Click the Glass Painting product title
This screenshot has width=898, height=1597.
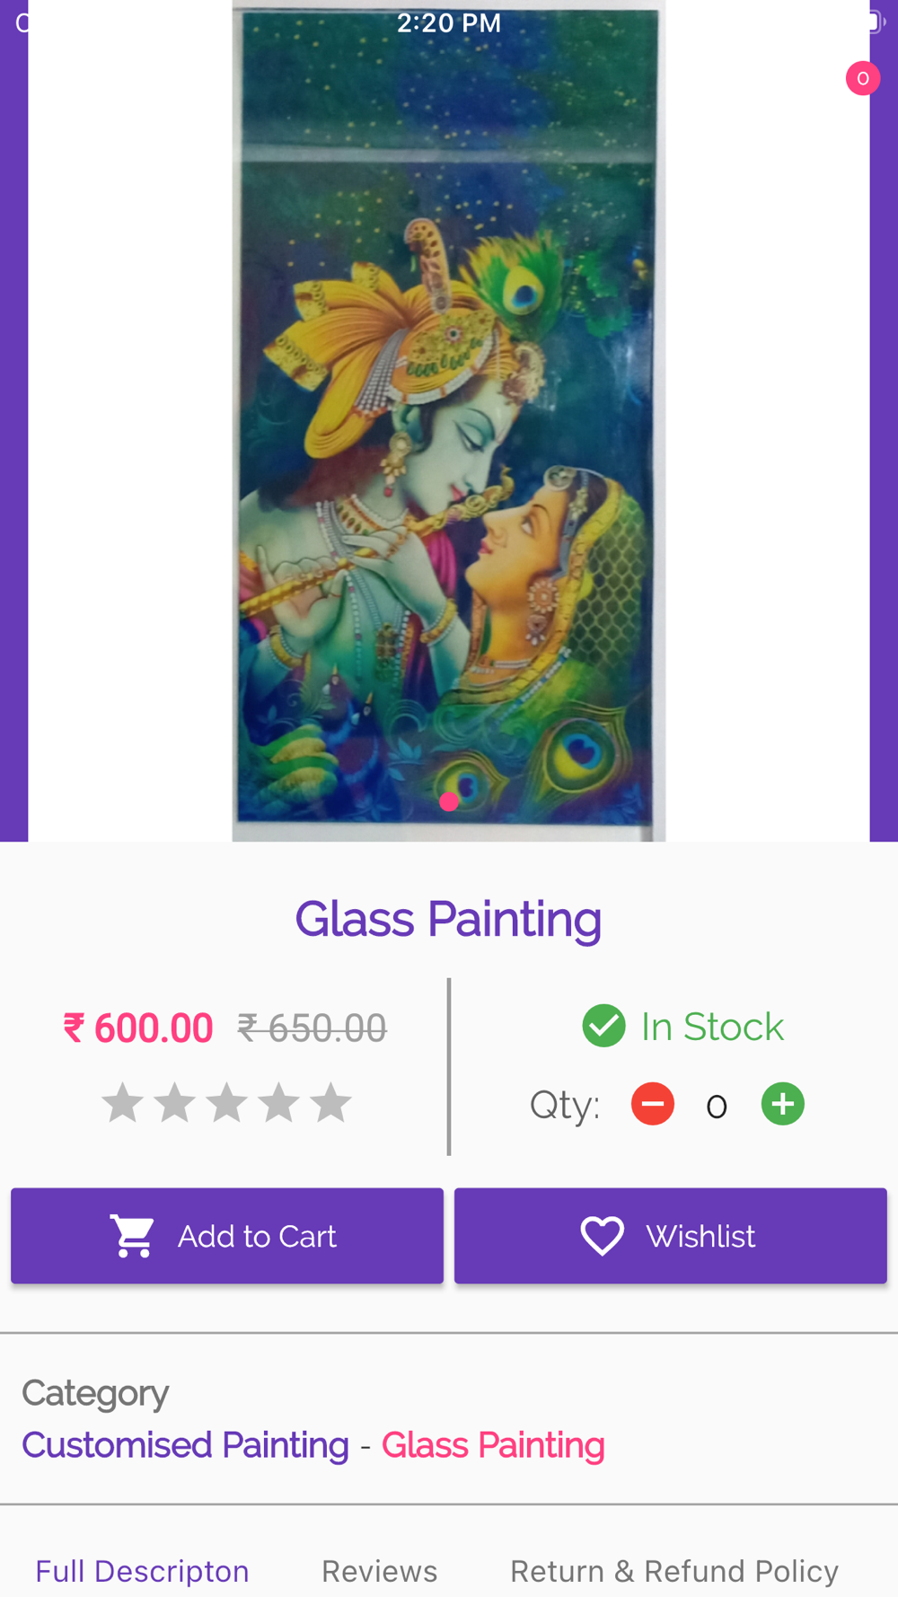point(448,919)
